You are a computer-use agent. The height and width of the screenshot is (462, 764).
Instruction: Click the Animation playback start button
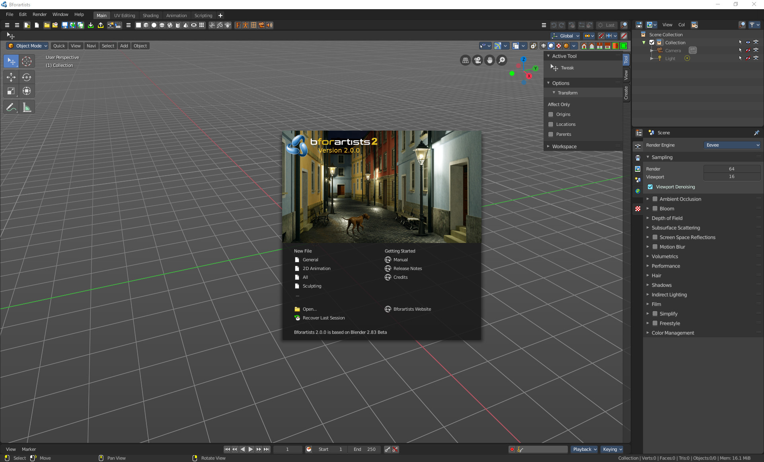pos(250,449)
